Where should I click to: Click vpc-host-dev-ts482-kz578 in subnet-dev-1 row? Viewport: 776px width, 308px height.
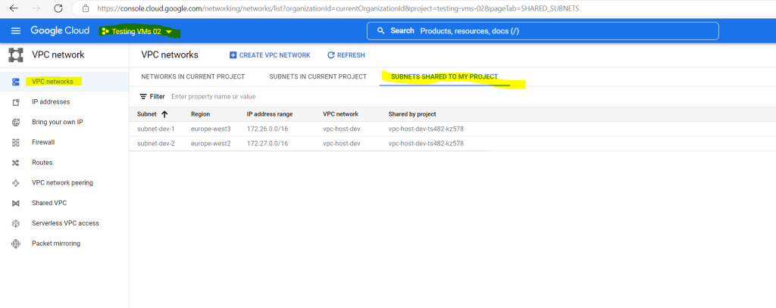[426, 129]
